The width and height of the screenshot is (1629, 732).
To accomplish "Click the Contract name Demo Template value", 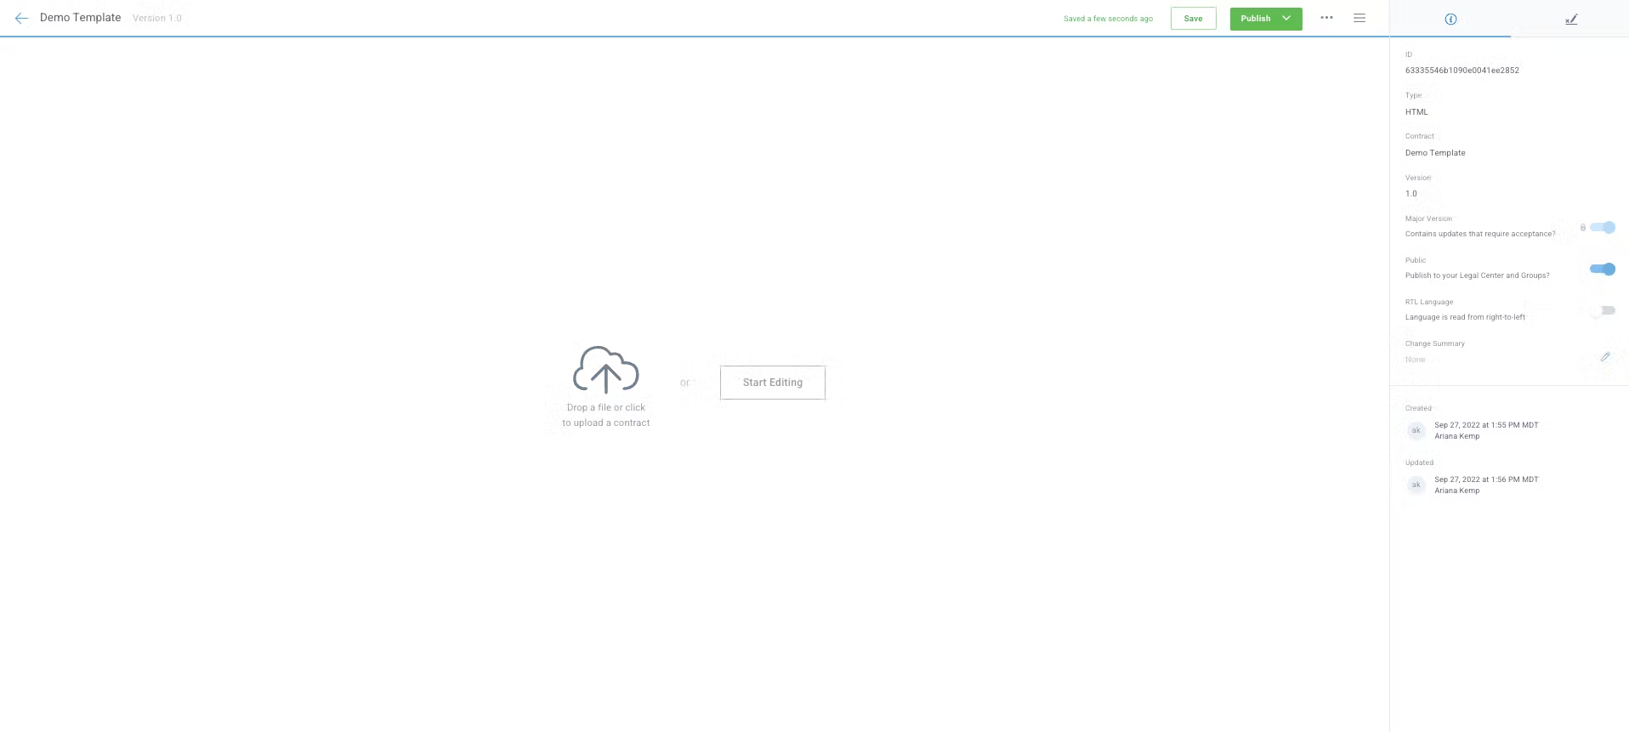I will [x=1435, y=153].
